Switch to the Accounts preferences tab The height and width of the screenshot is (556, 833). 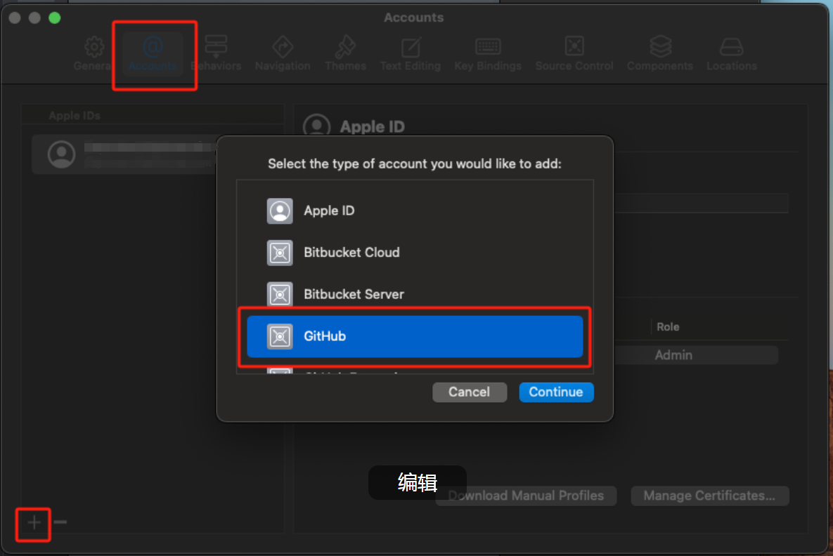pos(153,53)
